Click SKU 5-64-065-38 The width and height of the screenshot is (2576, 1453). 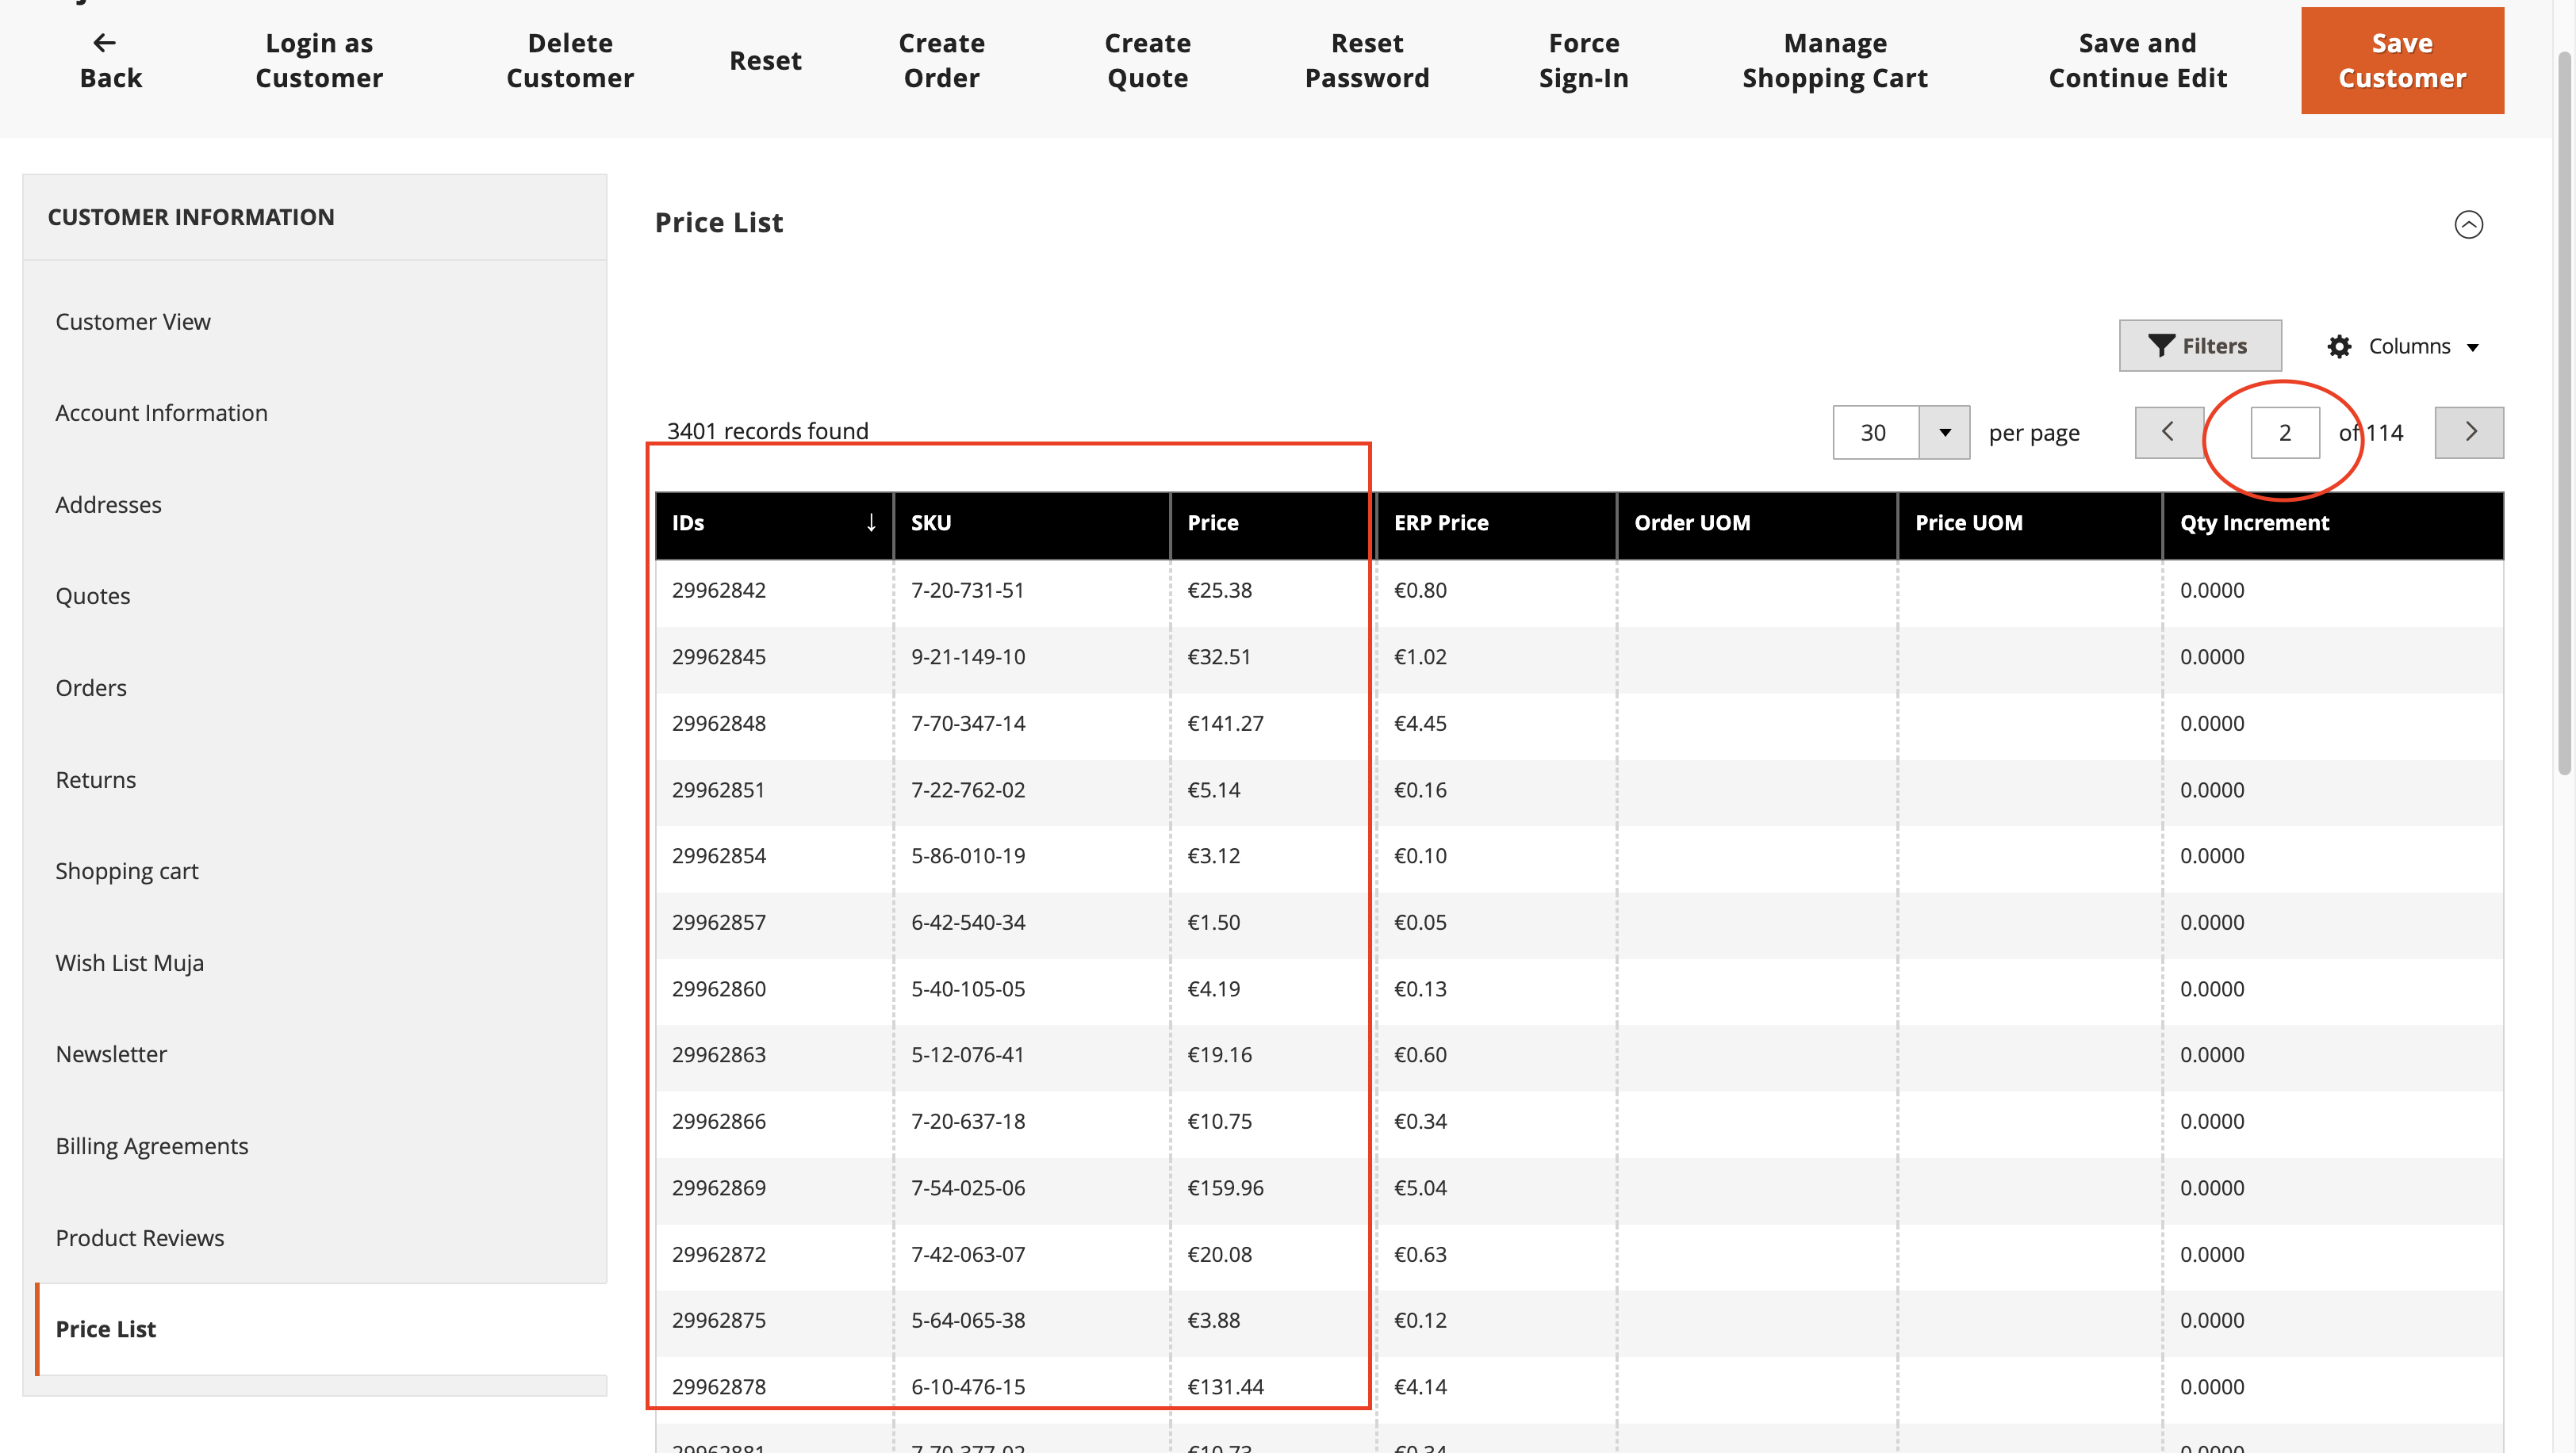coord(968,1320)
